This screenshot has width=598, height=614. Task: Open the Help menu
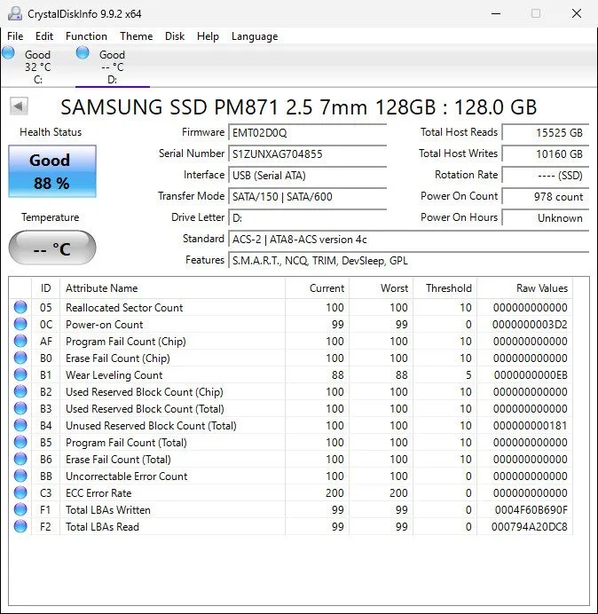pos(208,36)
